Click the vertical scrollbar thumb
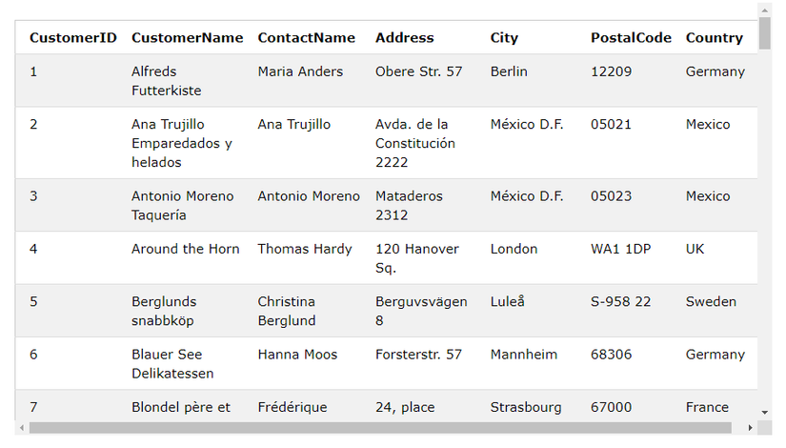 coord(764,32)
